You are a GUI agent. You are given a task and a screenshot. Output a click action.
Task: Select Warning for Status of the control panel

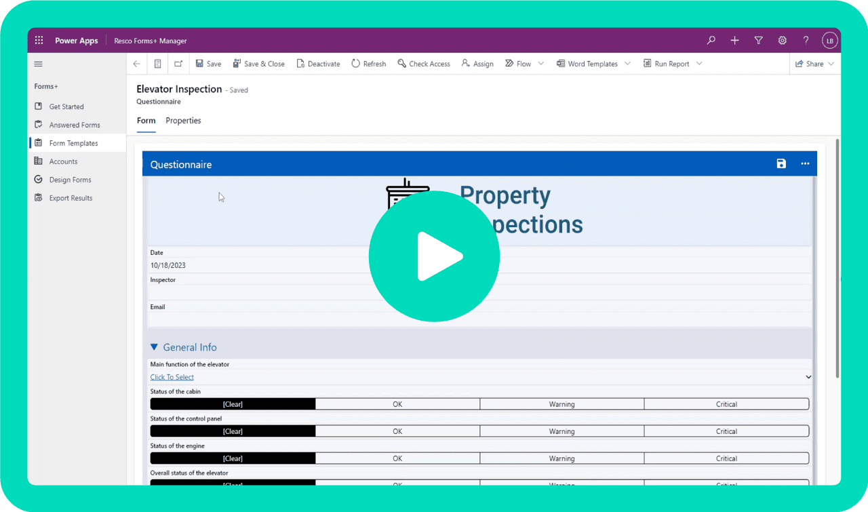click(x=562, y=431)
